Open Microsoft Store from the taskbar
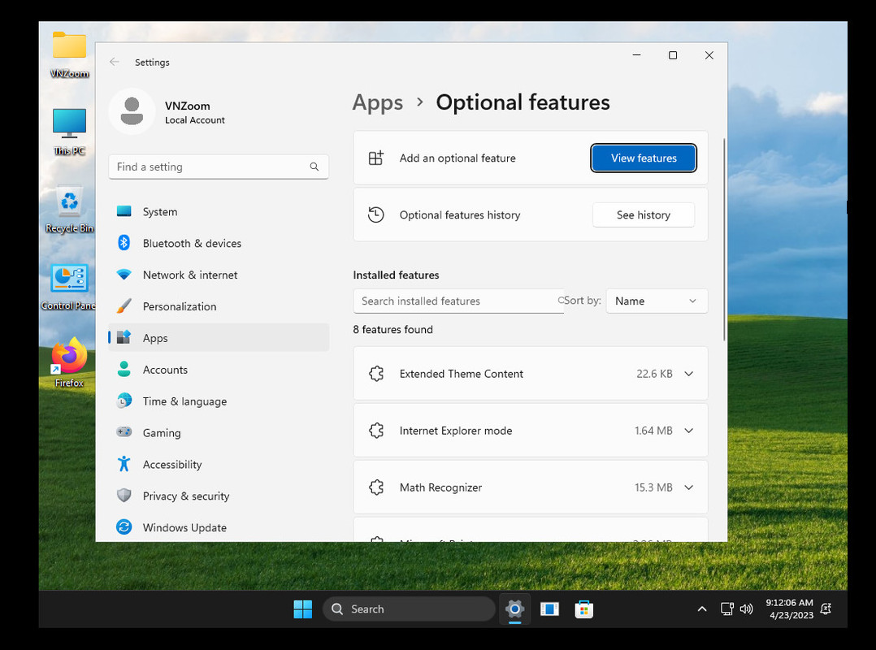 pyautogui.click(x=583, y=609)
